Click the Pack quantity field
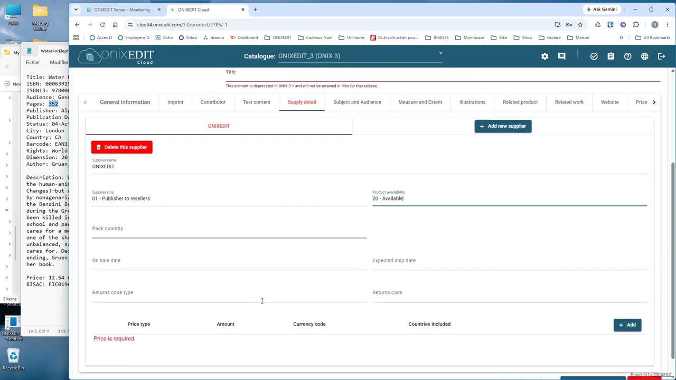The image size is (676, 380). [229, 230]
